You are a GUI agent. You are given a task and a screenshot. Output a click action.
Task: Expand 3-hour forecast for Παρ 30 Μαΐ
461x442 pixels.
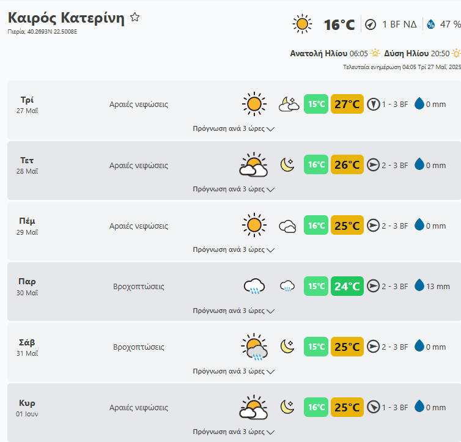tap(234, 311)
